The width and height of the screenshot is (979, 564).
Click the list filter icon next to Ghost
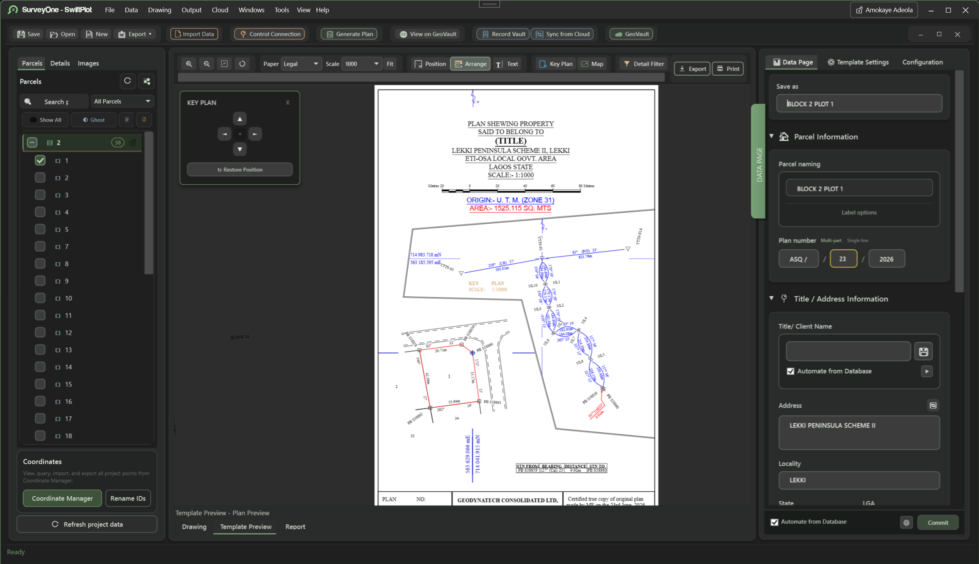pos(127,120)
